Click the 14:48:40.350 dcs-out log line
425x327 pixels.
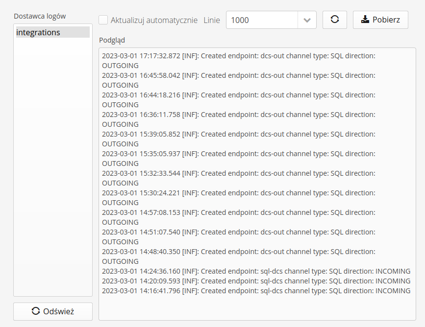click(238, 252)
